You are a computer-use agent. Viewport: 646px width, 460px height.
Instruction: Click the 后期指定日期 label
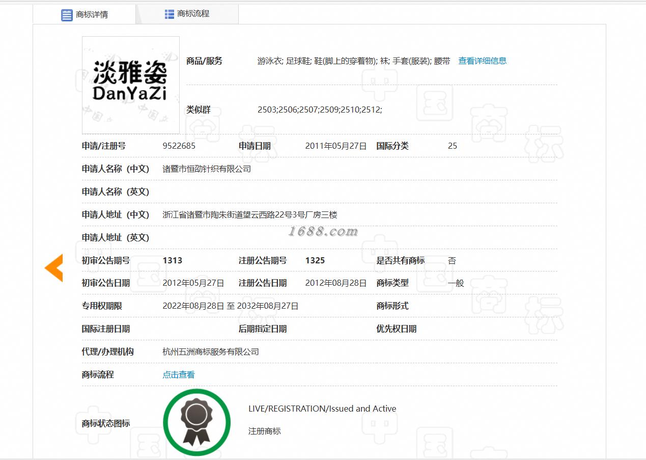263,329
